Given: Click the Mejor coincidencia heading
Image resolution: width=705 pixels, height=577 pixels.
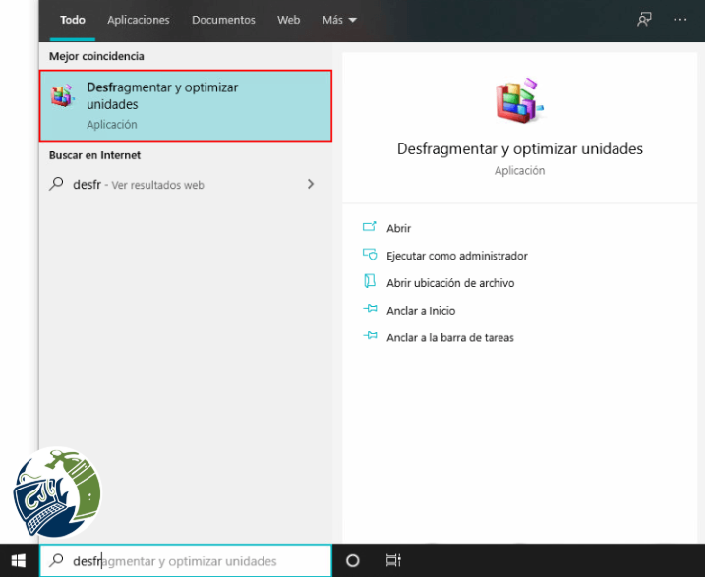Looking at the screenshot, I should [x=96, y=56].
